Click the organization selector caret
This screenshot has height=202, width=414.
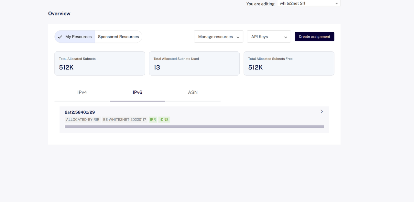pyautogui.click(x=336, y=4)
